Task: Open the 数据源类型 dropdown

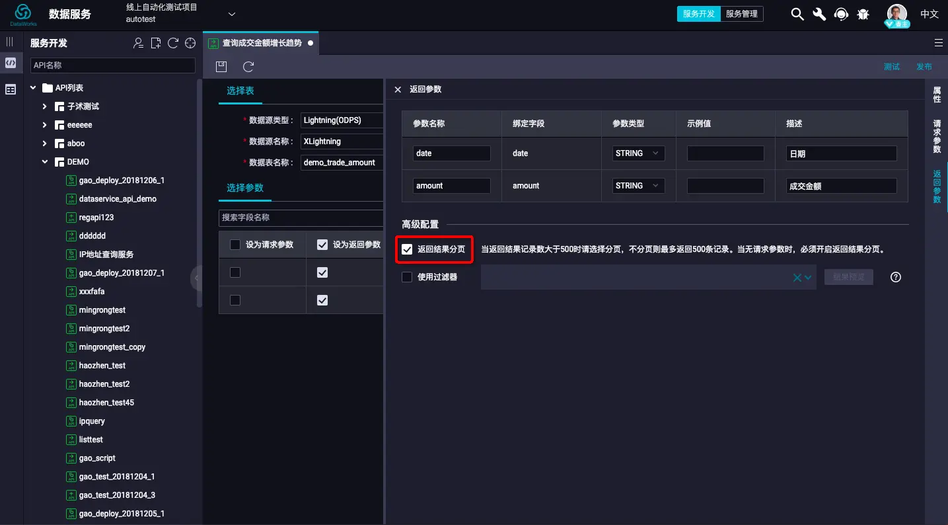Action: click(x=342, y=120)
